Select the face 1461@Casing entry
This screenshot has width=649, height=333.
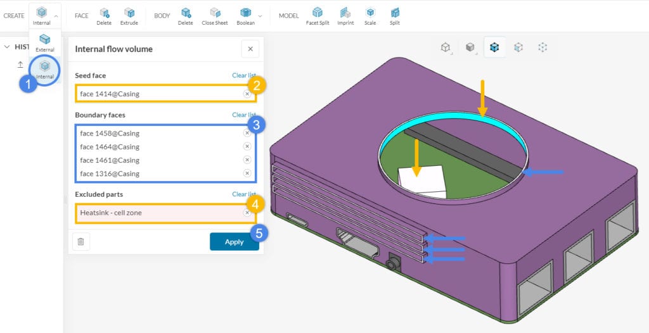(165, 160)
